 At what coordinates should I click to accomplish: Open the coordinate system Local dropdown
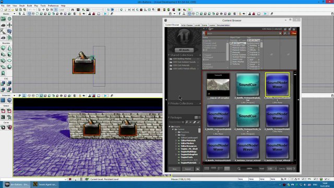coord(64,9)
